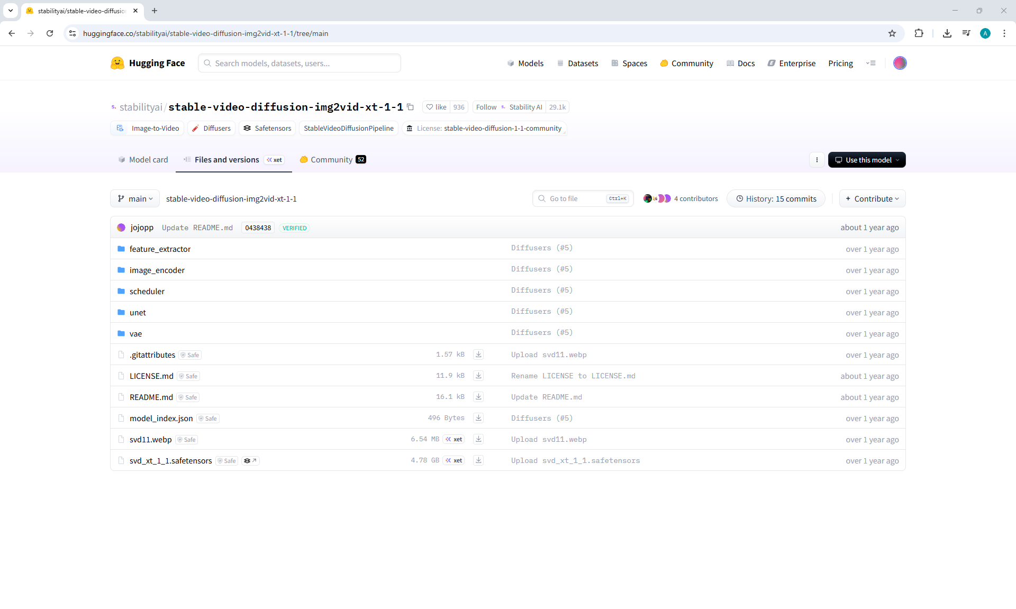The image size is (1016, 609).
Task: Open Enterprise in the top navigation
Action: [791, 63]
